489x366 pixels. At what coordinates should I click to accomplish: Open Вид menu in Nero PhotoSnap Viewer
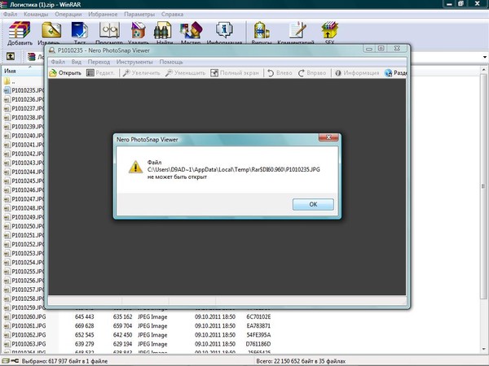coord(76,62)
